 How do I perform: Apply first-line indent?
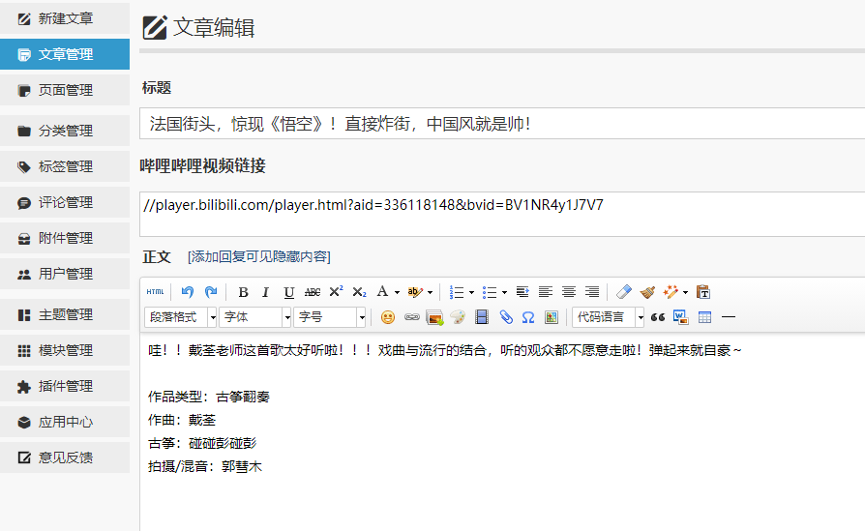522,292
